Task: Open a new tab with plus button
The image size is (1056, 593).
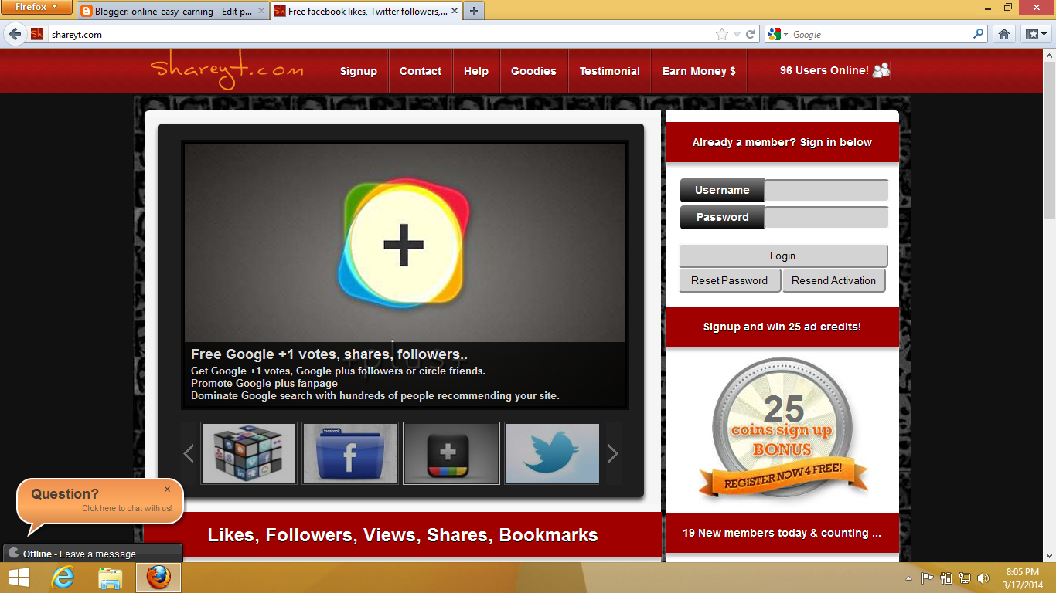Action: click(474, 11)
